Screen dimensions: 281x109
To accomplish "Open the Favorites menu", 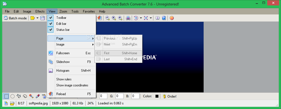I will (x=89, y=11).
